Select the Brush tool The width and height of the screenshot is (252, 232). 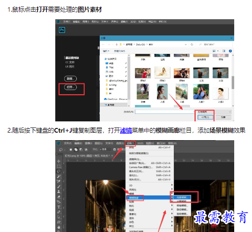[59, 187]
